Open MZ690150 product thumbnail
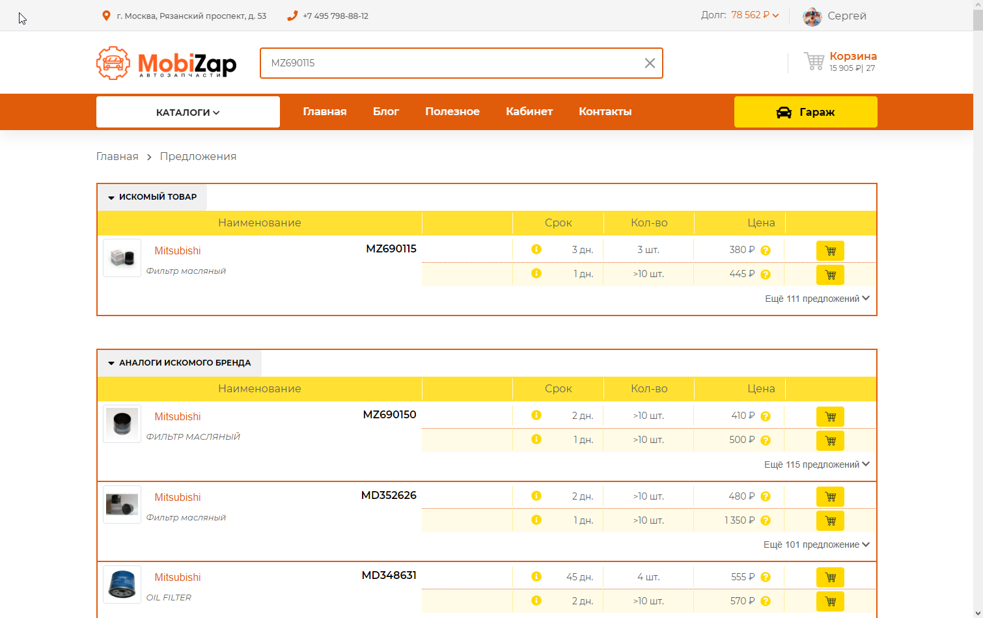The image size is (983, 618). point(122,423)
